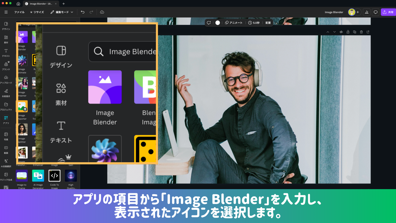The image size is (396, 223).
Task: Click the アニメート button
Action: 234,23
